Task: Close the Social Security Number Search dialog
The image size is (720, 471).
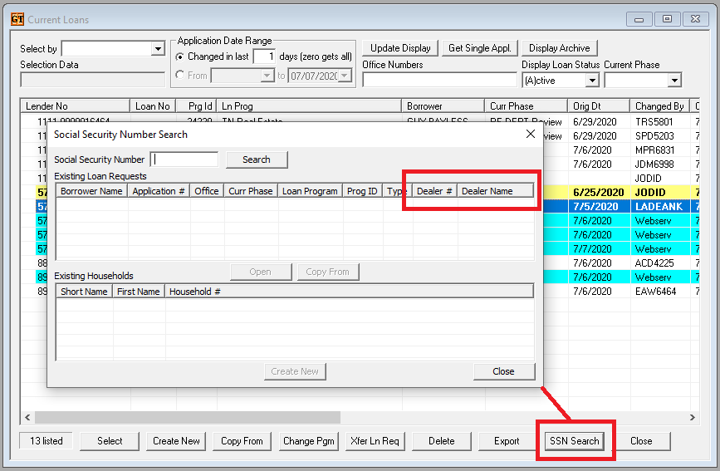Action: click(530, 134)
